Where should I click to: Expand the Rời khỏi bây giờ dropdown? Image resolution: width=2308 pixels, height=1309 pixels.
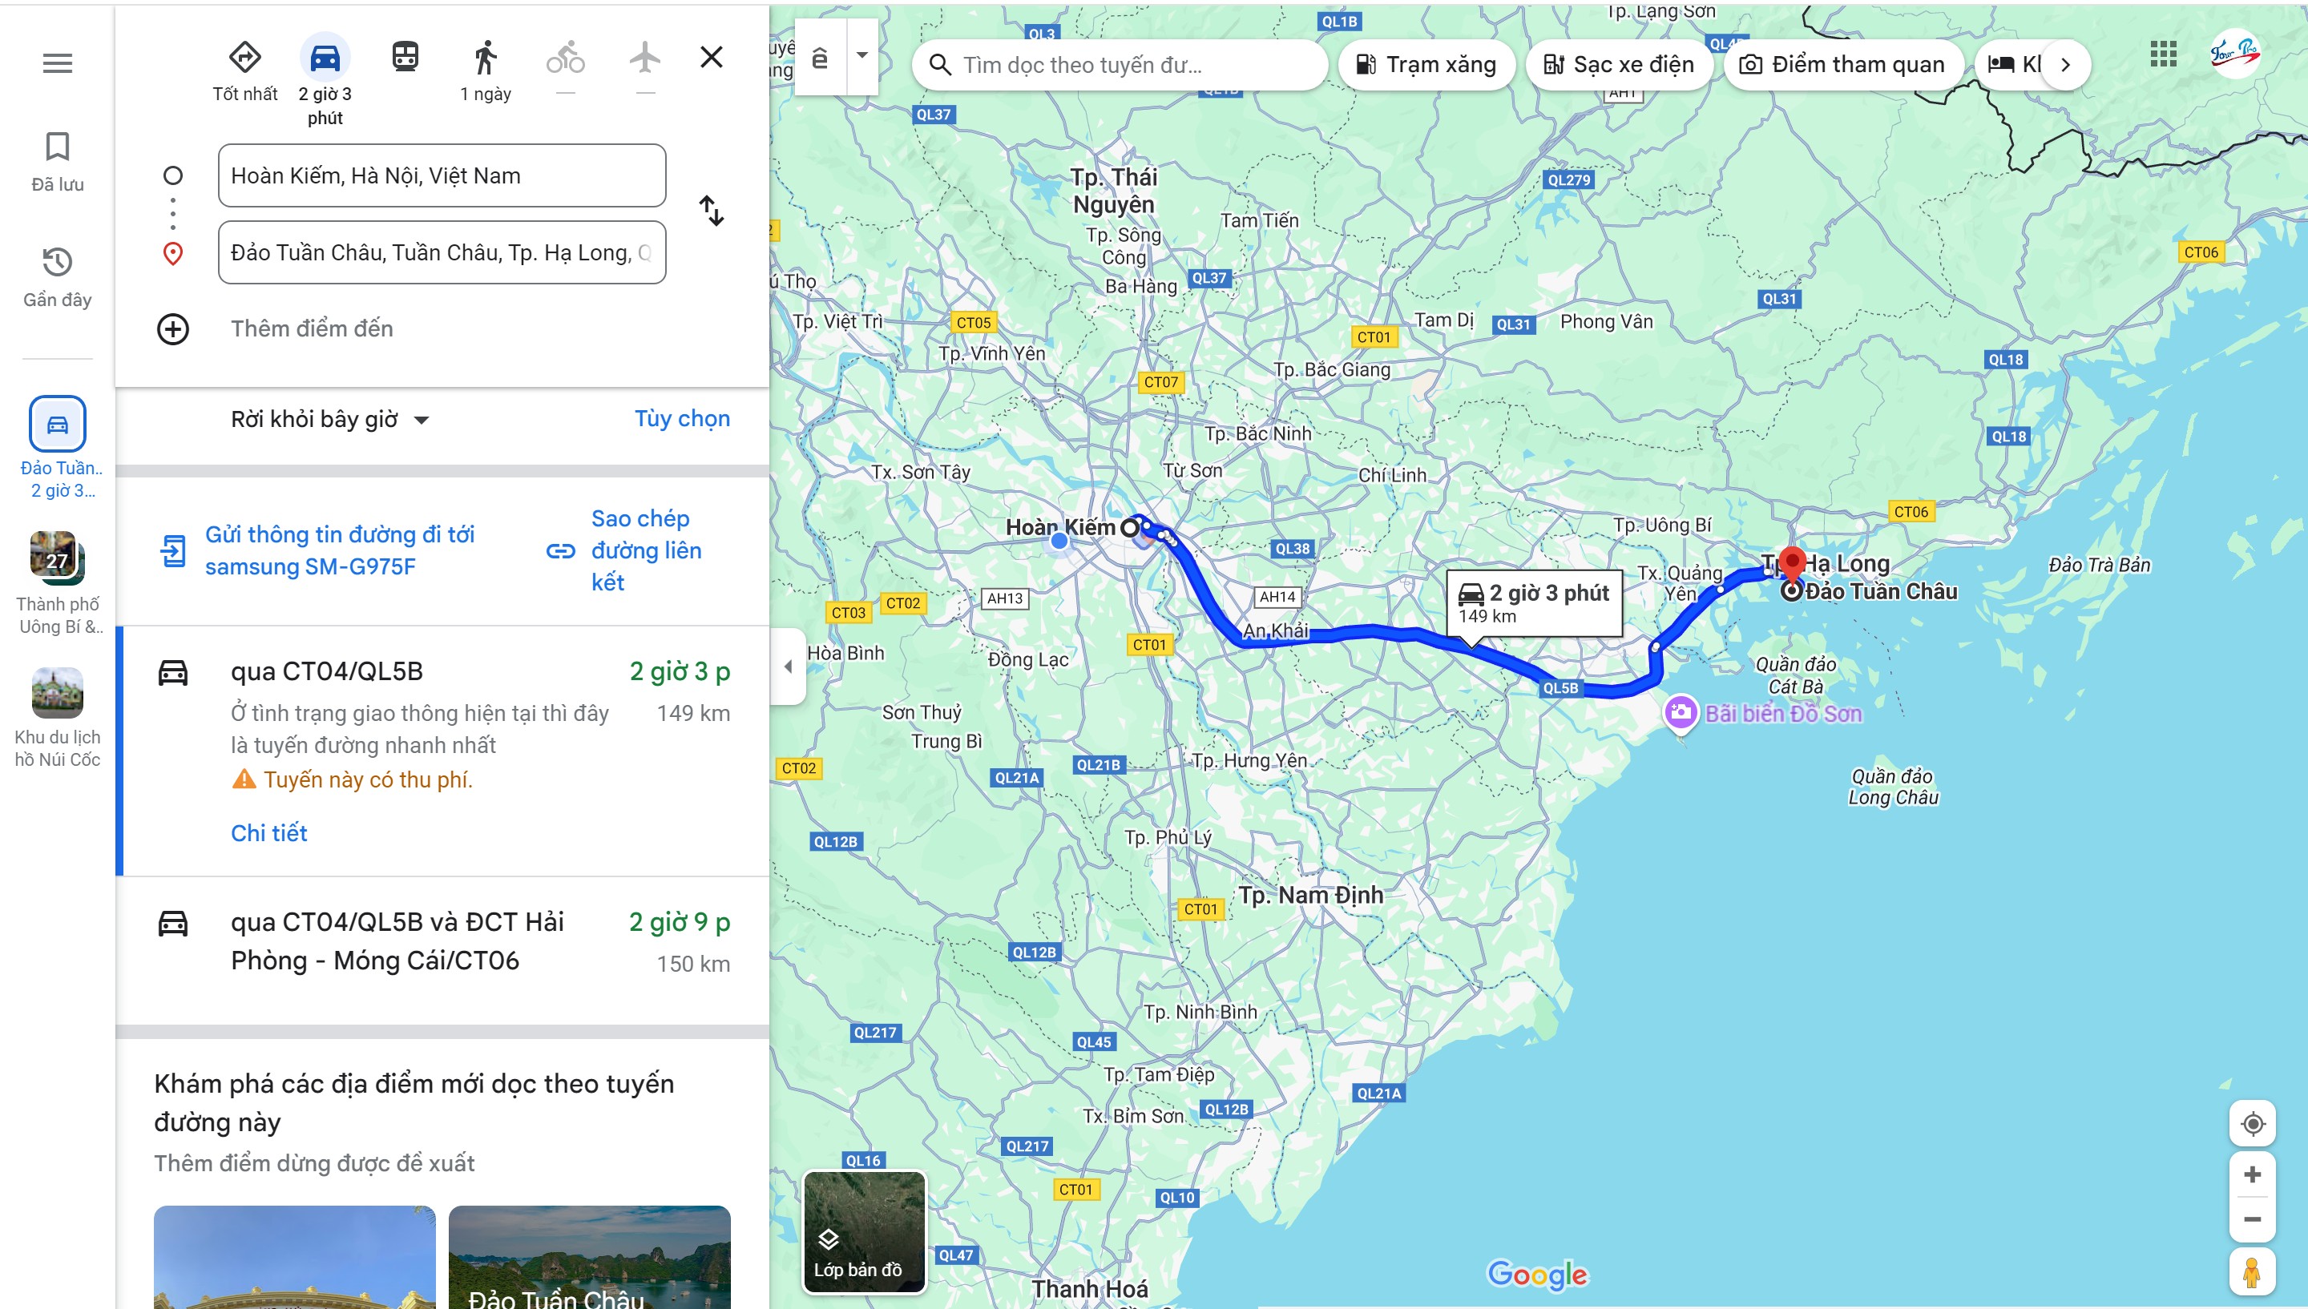tap(330, 420)
